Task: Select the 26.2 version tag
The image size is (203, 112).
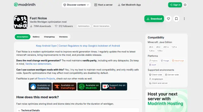Action: (158, 47)
